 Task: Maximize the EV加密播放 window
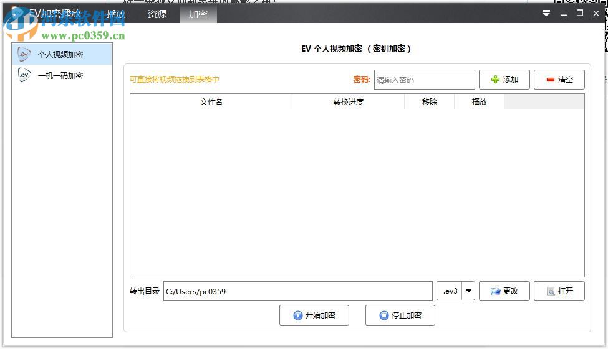point(580,13)
